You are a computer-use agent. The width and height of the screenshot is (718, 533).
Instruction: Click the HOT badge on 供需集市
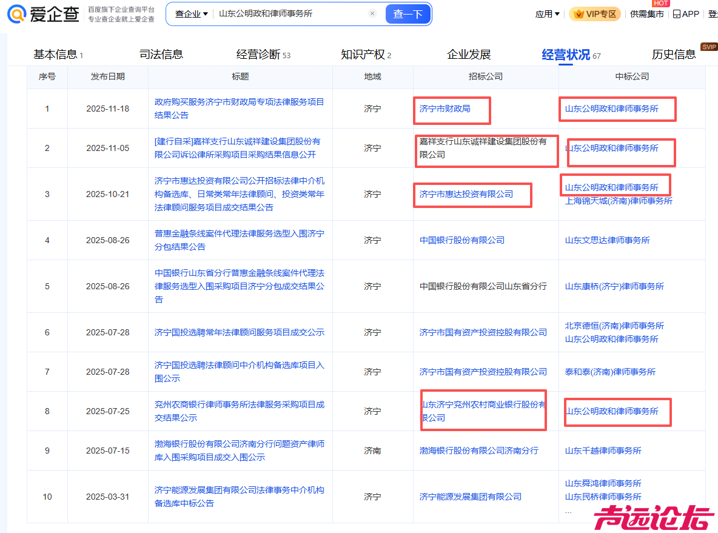click(660, 4)
